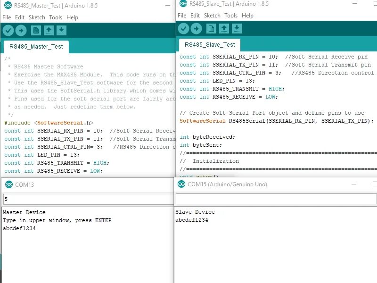Click Arduino logo in RS485_Slave_Test title bar
This screenshot has height=283, width=377.
pos(183,4)
